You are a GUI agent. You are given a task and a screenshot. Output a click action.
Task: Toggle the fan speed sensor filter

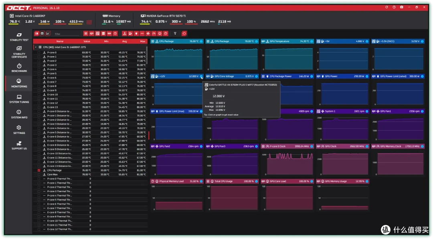(x=148, y=33)
